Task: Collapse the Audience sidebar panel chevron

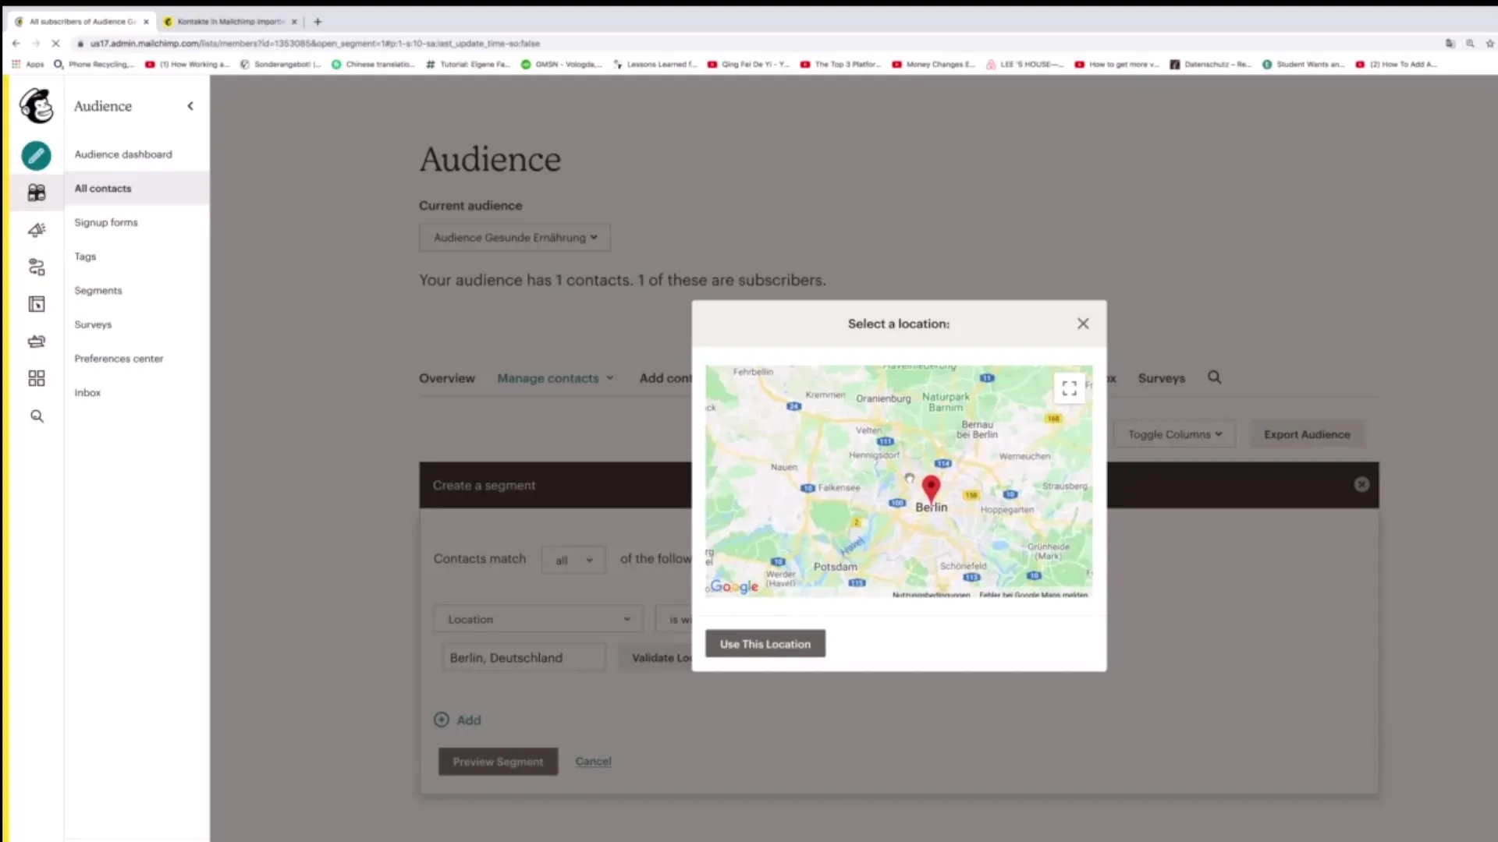Action: coord(190,106)
